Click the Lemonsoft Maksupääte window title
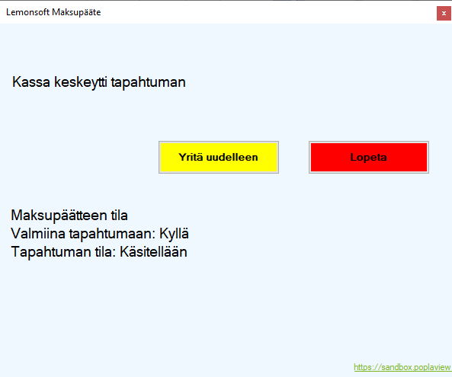 click(x=53, y=12)
